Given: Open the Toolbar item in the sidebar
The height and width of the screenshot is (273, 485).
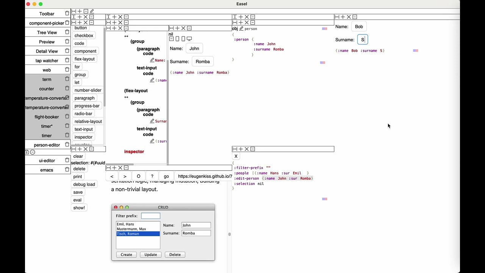Looking at the screenshot, I should tap(47, 14).
